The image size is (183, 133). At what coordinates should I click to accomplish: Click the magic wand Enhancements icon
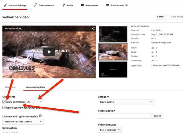pyautogui.click(x=35, y=5)
